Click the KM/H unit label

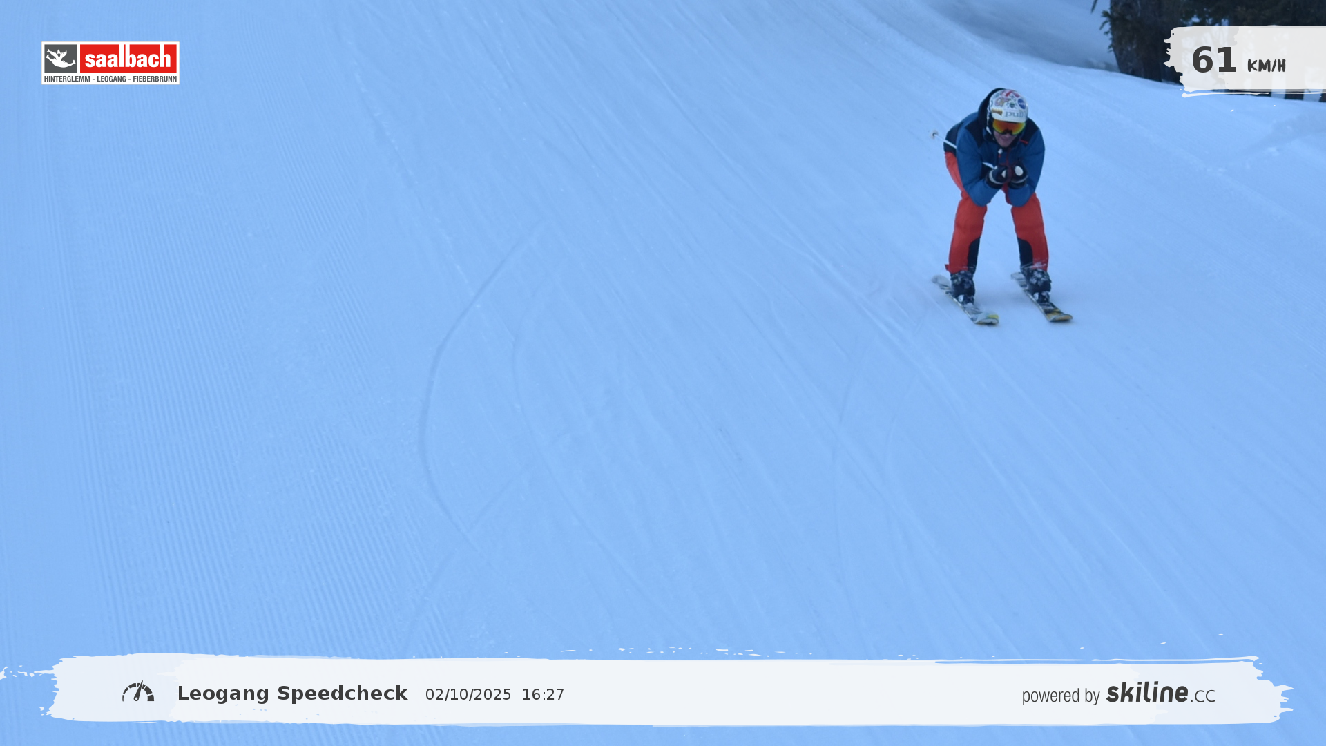coord(1266,66)
